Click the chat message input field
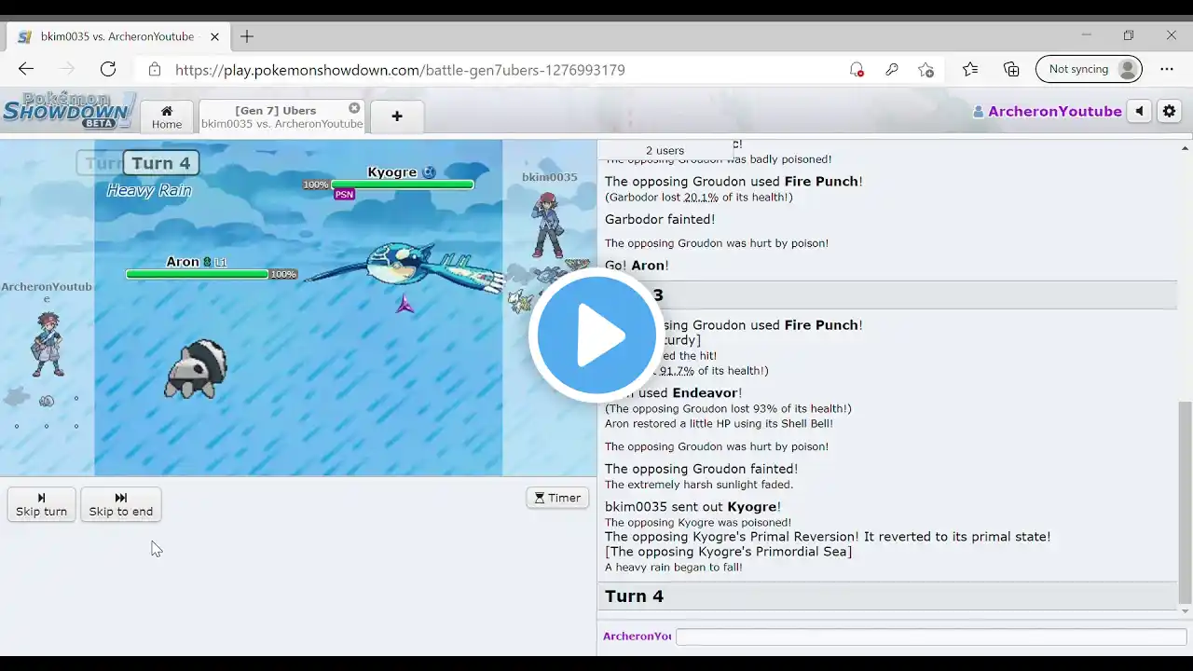 pos(931,637)
